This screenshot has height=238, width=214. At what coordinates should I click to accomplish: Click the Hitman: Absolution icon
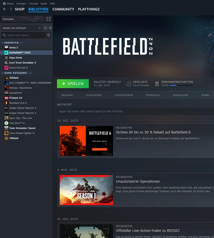tap(6, 88)
